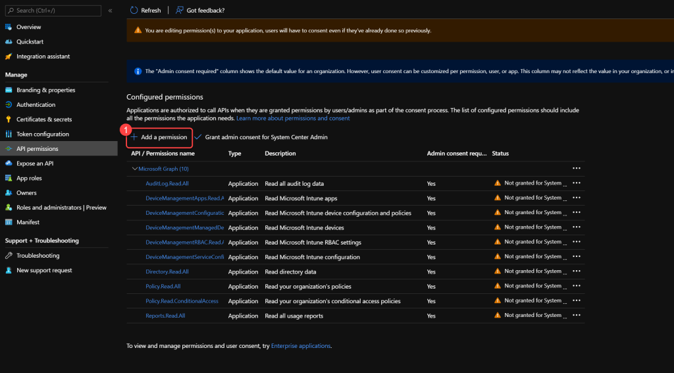Viewport: 674px width, 373px height.
Task: Click the Expose an API cloud icon
Action: (9, 163)
